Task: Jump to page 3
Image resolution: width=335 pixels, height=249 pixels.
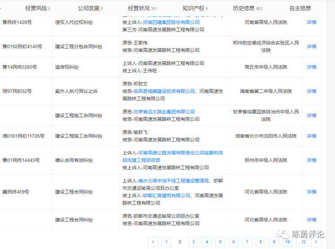Action: (x=193, y=242)
